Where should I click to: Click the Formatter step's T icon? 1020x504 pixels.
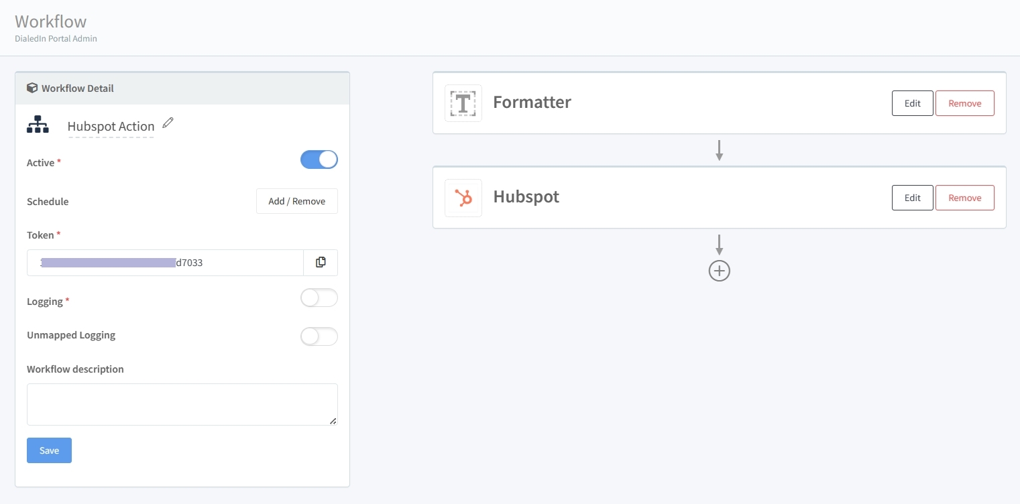pyautogui.click(x=463, y=103)
